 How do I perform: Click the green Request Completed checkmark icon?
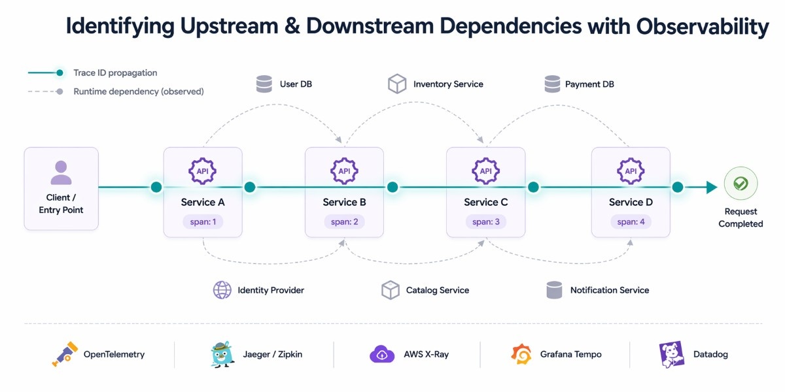(x=741, y=184)
